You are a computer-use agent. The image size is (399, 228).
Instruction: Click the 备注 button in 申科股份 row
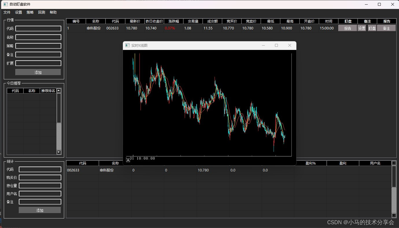pyautogui.click(x=386, y=28)
